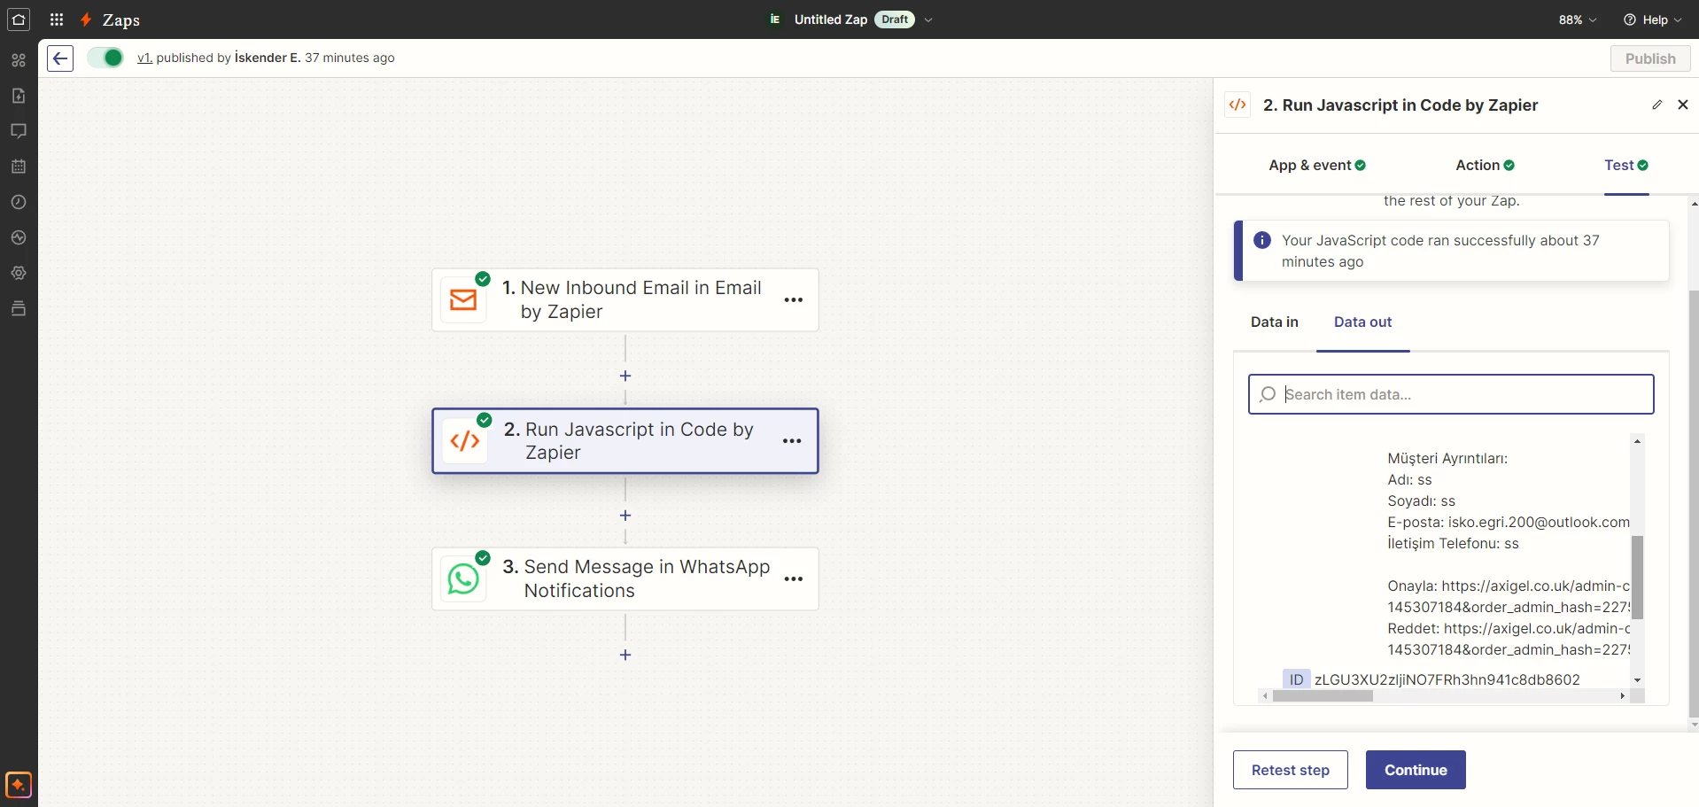
Task: Click the Reddet rejection URL line
Action: [x=1509, y=629]
